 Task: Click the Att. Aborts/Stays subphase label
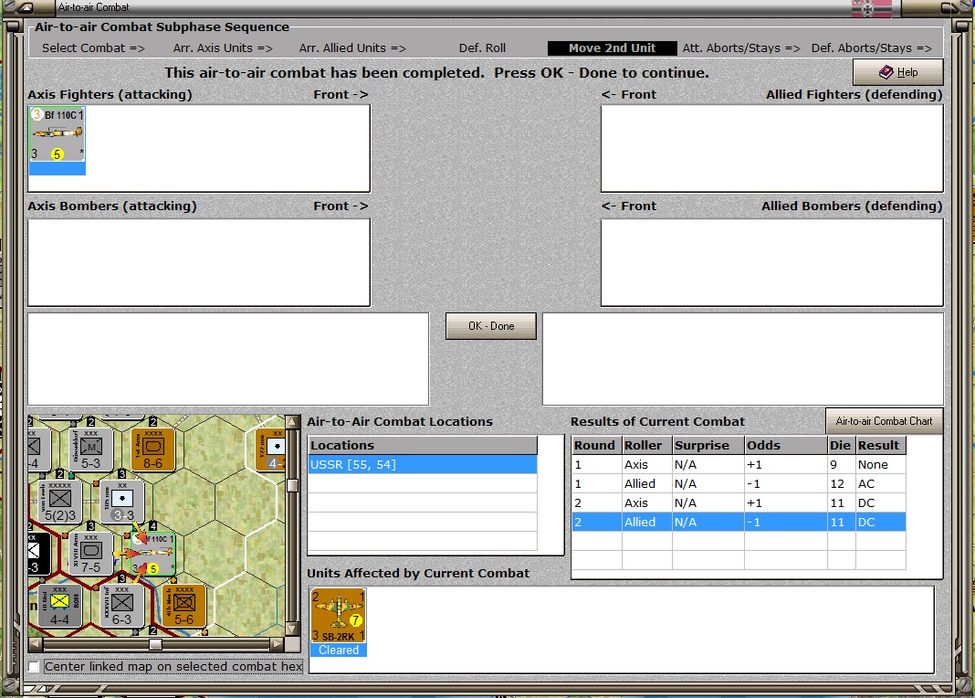pos(741,48)
